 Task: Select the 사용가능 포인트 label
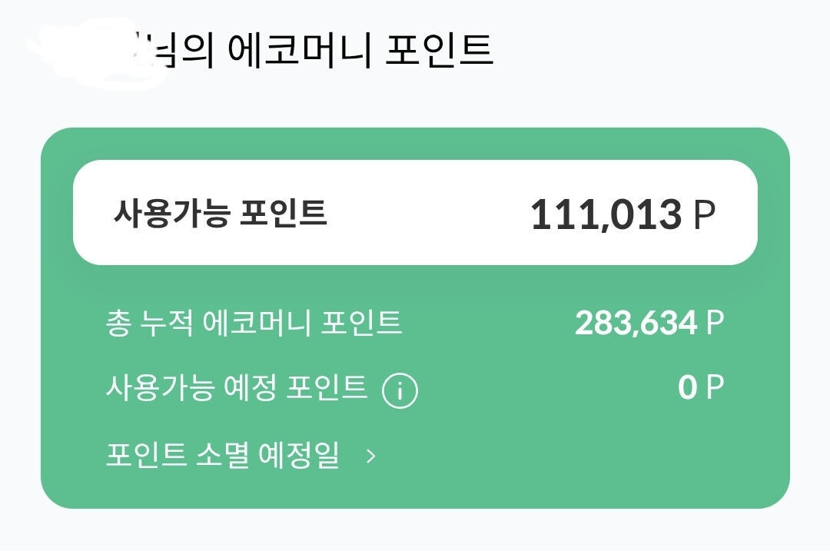(220, 213)
